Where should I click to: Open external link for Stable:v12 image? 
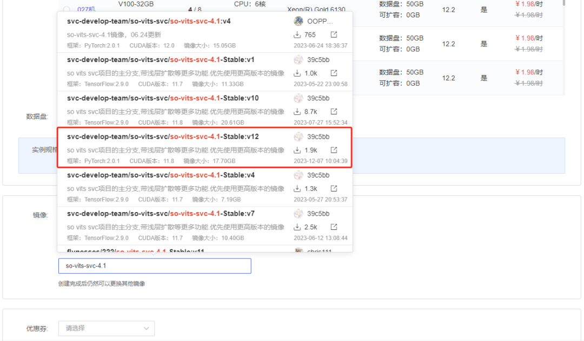[334, 150]
